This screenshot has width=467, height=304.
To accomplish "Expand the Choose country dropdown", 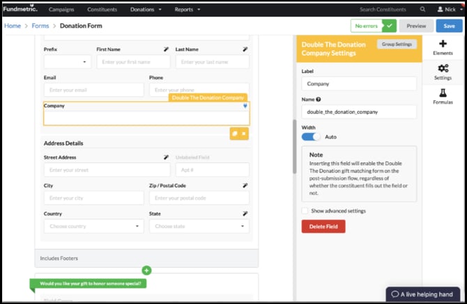I will [x=93, y=226].
